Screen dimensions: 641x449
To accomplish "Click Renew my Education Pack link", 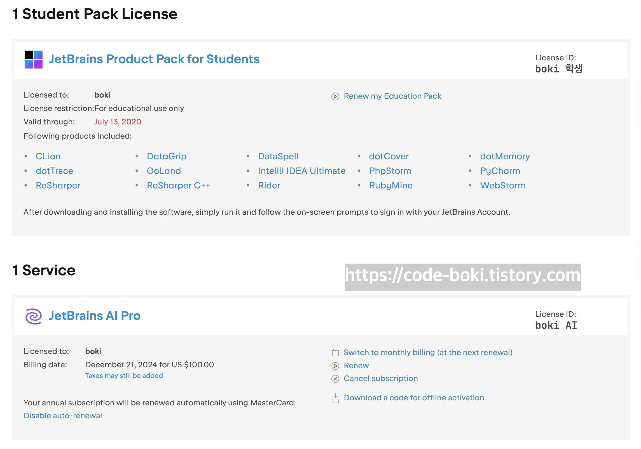I will point(392,96).
